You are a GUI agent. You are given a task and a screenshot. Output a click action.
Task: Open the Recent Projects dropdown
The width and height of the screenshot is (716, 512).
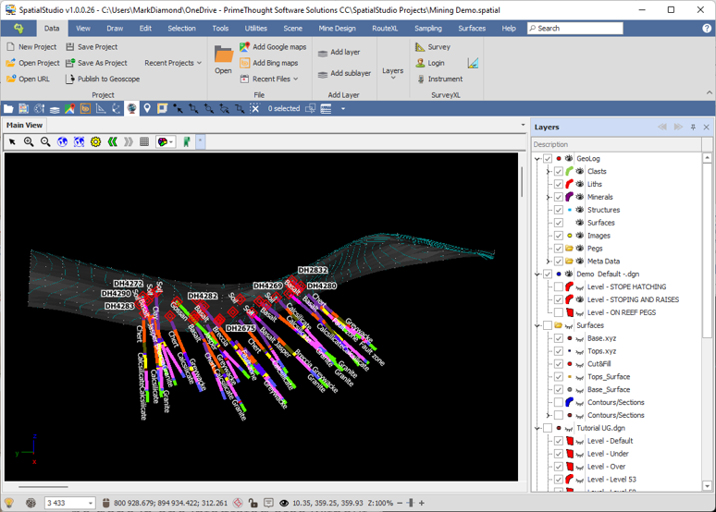click(x=173, y=63)
